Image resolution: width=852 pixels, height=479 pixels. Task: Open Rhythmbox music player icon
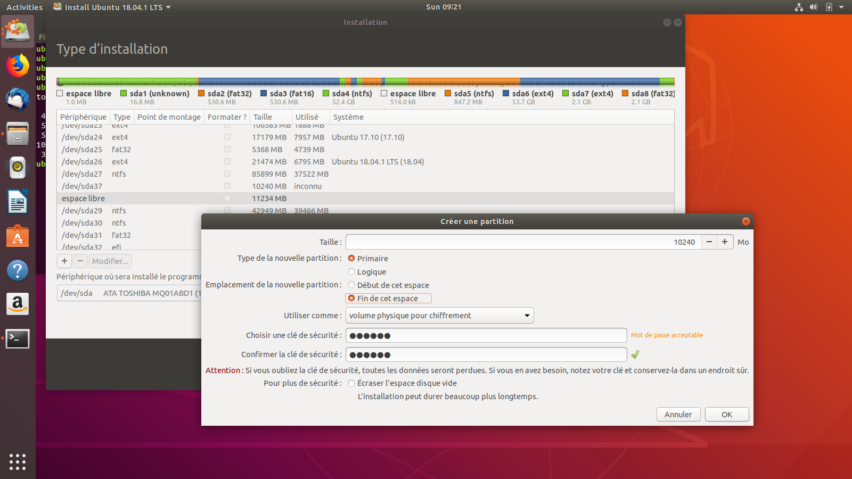point(18,168)
